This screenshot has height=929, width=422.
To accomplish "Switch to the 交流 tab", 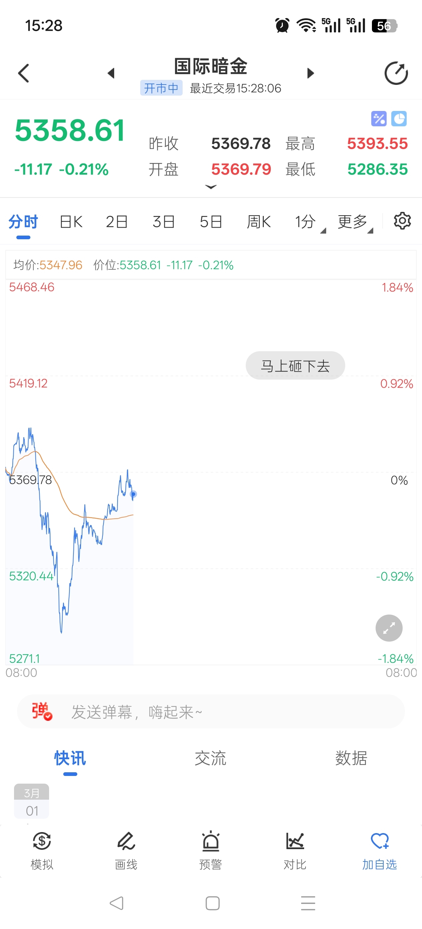I will [x=210, y=758].
